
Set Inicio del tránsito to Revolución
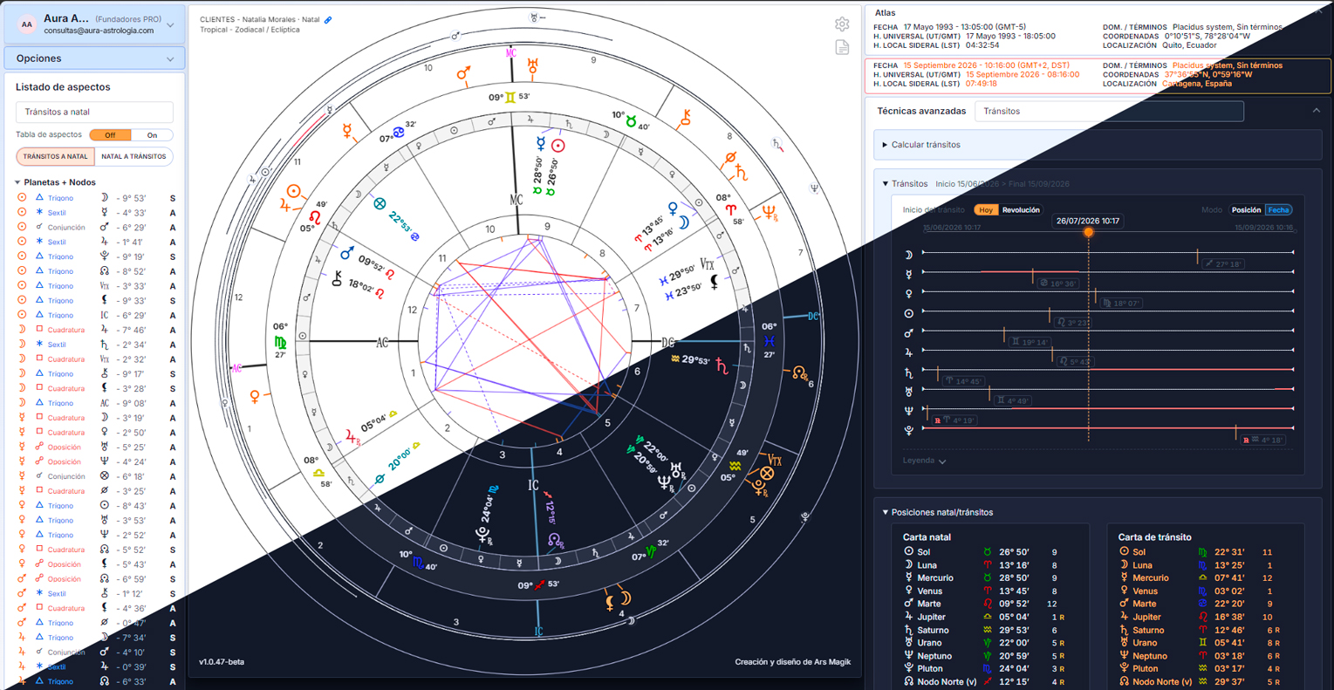point(1021,210)
